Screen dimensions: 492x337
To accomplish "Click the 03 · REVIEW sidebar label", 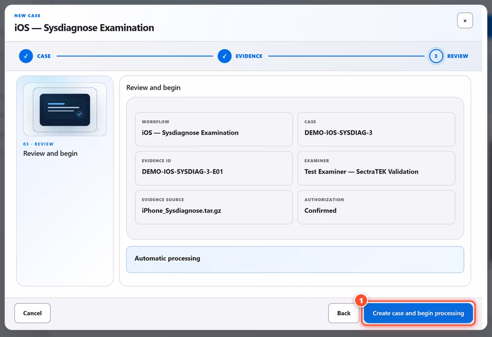I will click(38, 144).
